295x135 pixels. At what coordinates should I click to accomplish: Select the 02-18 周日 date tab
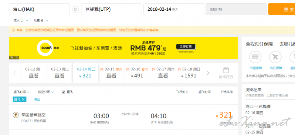189,73
